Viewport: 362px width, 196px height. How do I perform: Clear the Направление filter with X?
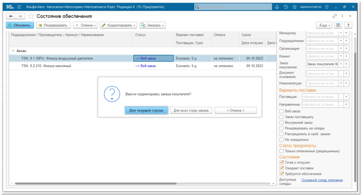[346, 104]
